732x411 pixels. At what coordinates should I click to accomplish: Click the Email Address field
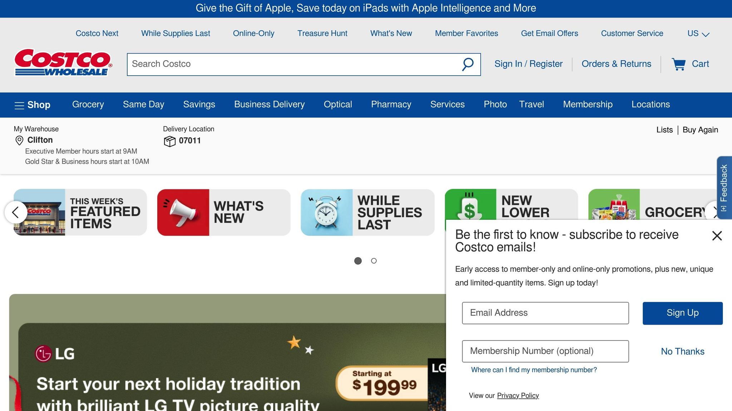point(545,313)
